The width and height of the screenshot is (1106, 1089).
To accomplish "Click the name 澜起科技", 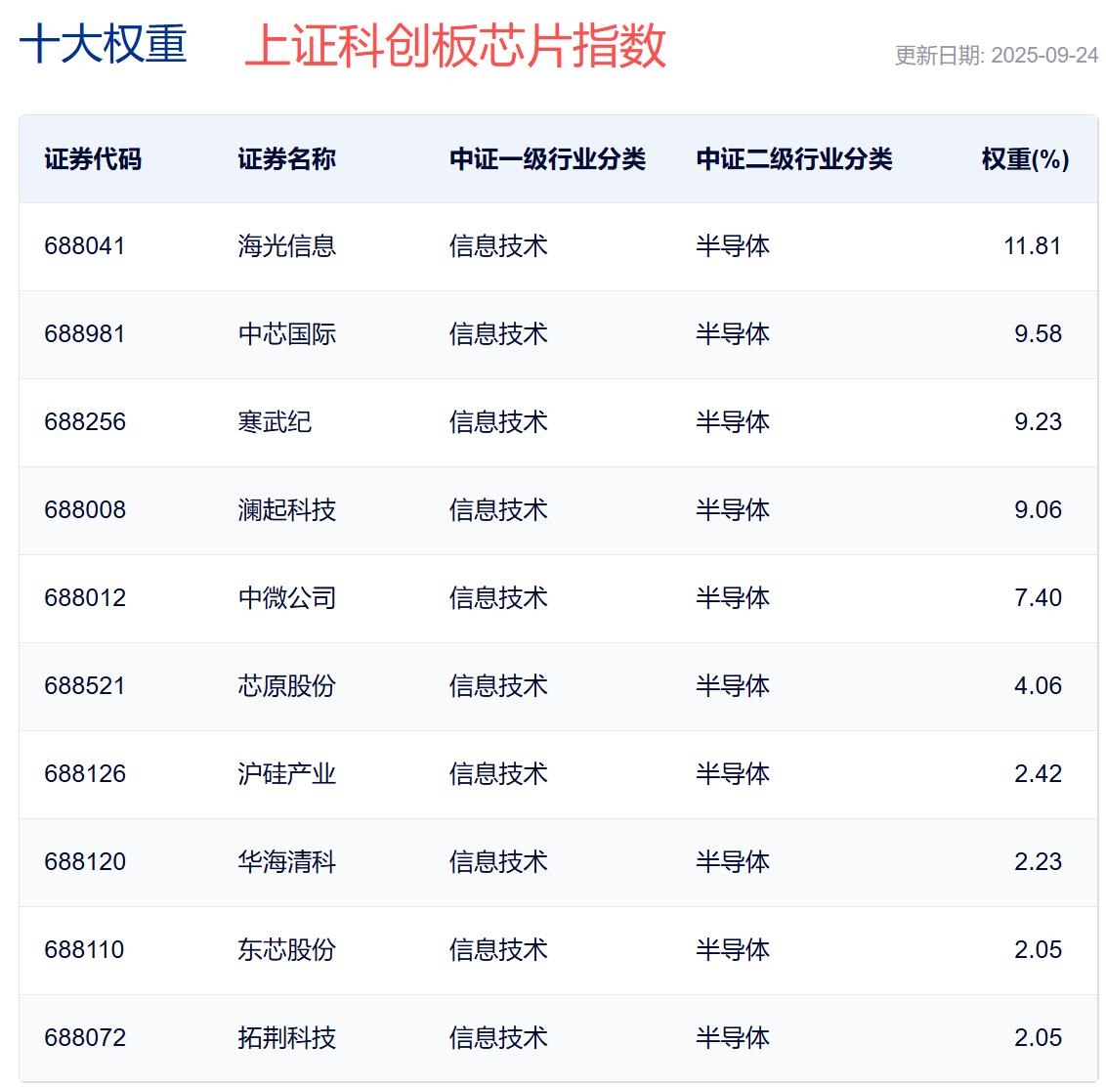I will (287, 510).
